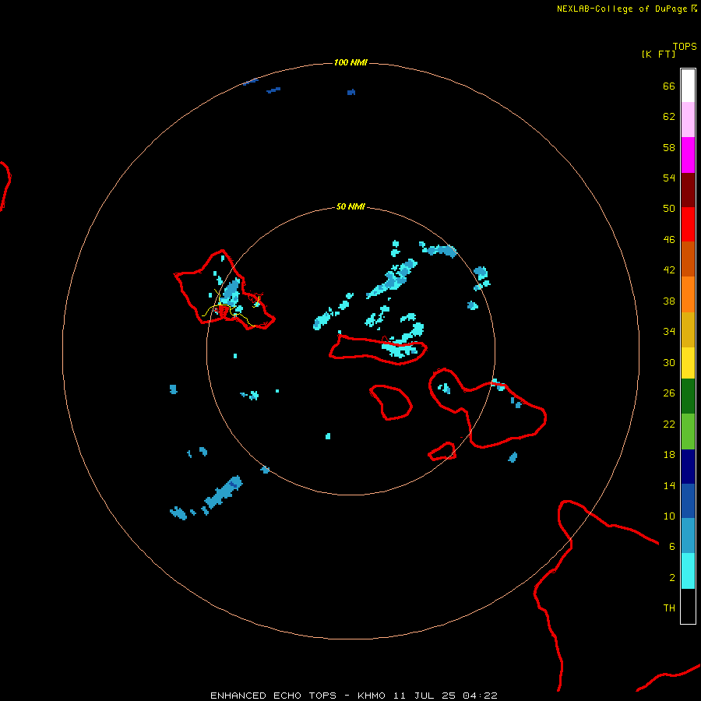Click legend label "TH"
This screenshot has width=701, height=701.
tap(669, 608)
